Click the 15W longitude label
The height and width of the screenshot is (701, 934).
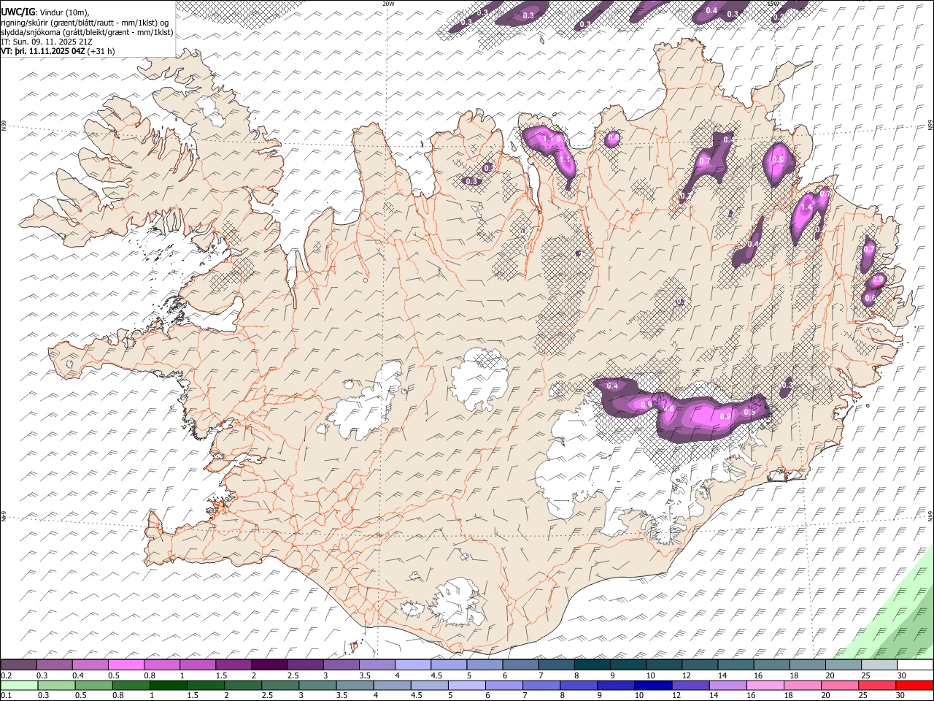coord(773,4)
